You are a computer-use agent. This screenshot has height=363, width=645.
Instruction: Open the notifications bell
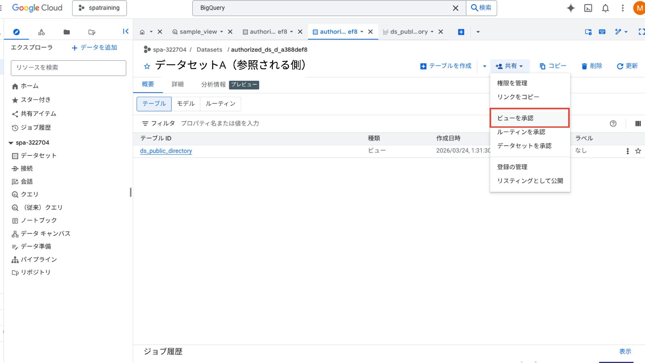coord(605,8)
